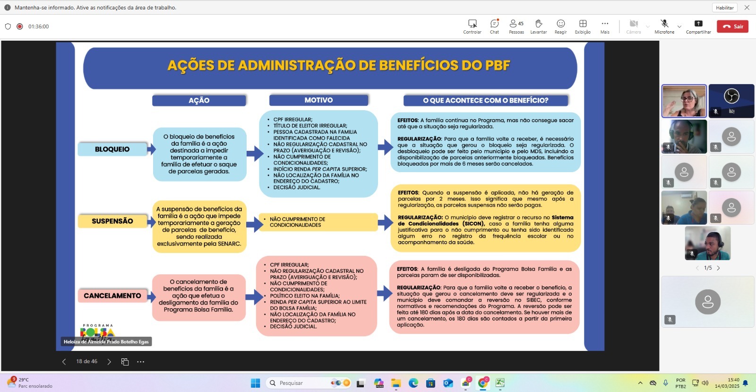Click Habilitar to enable notifications
This screenshot has width=756, height=392.
click(x=724, y=8)
